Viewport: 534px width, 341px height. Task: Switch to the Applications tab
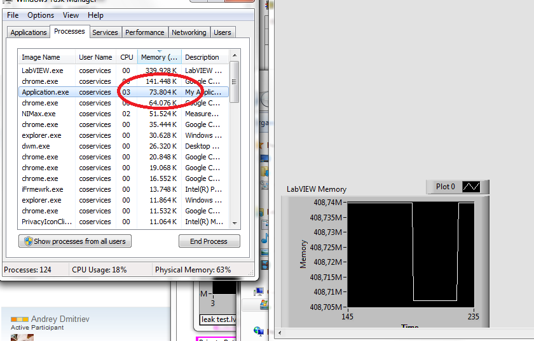tap(29, 32)
